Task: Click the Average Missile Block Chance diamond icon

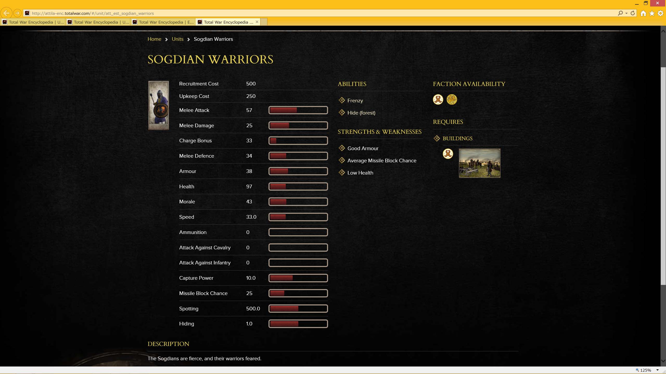Action: pyautogui.click(x=342, y=160)
